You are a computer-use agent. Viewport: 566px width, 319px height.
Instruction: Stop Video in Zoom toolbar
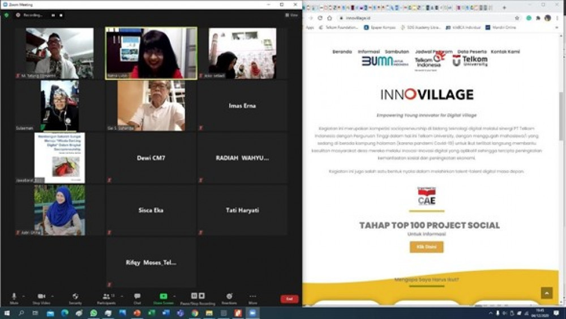pos(41,299)
